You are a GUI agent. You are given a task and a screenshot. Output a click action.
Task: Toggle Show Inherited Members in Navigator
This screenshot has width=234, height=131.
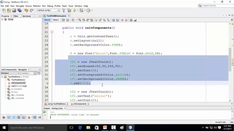point(4,117)
